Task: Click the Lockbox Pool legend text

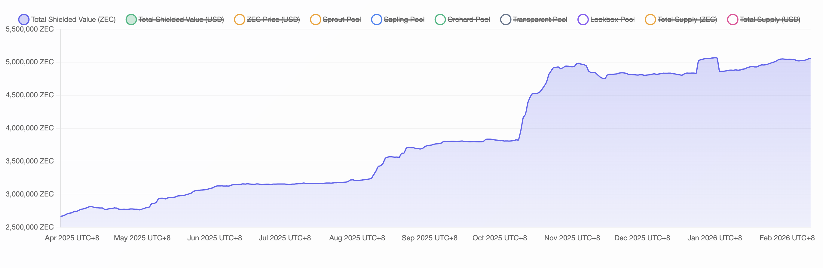Action: click(x=612, y=20)
